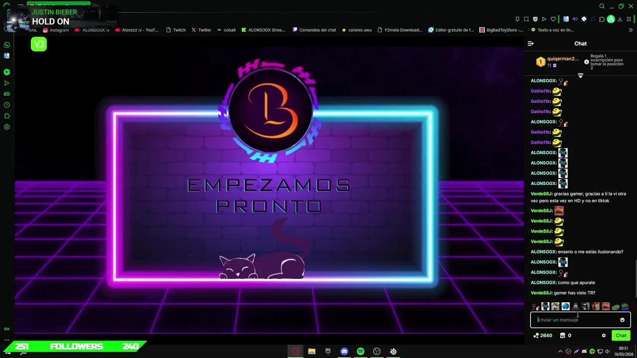Open chat settings gear icon
The image size is (637, 358).
pyautogui.click(x=604, y=336)
